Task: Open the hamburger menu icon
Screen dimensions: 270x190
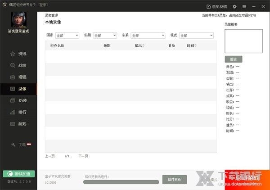Action: (244, 7)
